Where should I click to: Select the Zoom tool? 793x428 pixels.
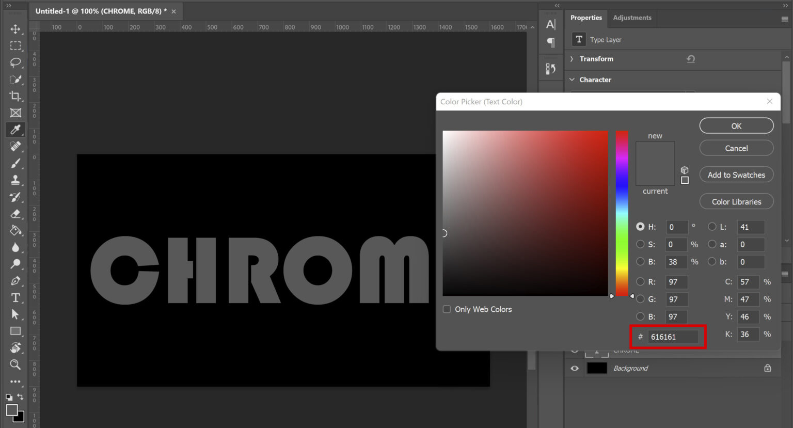click(15, 365)
